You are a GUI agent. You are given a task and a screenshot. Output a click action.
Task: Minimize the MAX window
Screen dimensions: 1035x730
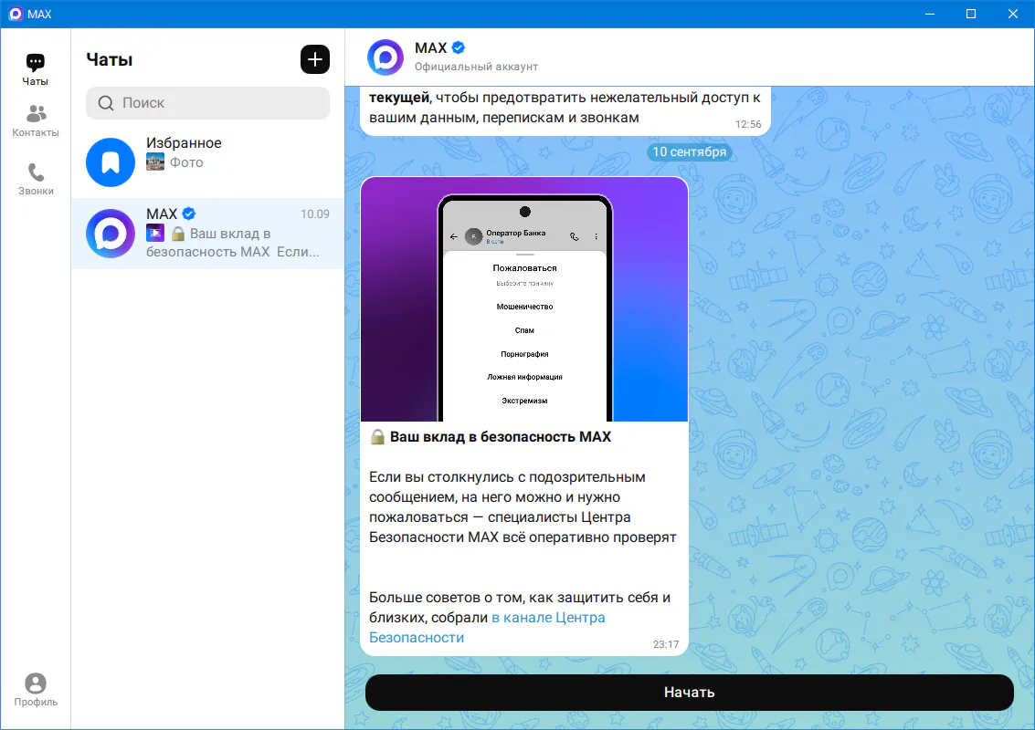click(x=930, y=14)
